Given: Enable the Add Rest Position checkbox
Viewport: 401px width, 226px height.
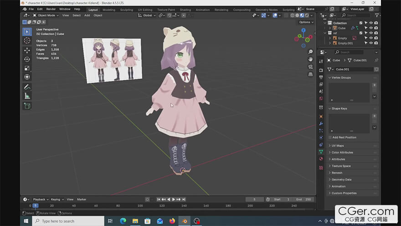Looking at the screenshot, I should coord(330,137).
